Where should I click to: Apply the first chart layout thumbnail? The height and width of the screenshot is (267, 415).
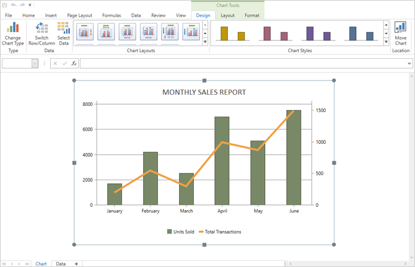(x=84, y=31)
